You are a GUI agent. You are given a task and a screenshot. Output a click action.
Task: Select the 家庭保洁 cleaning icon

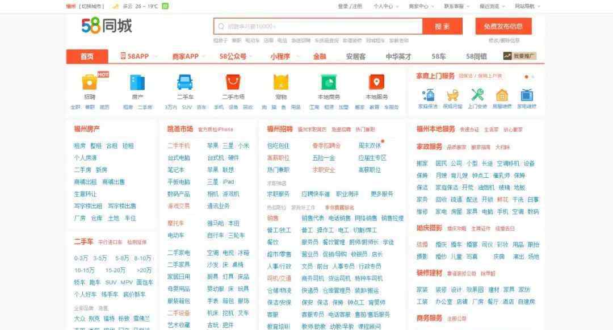click(428, 95)
